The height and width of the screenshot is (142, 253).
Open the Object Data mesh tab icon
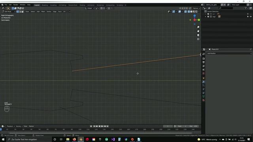(204, 96)
